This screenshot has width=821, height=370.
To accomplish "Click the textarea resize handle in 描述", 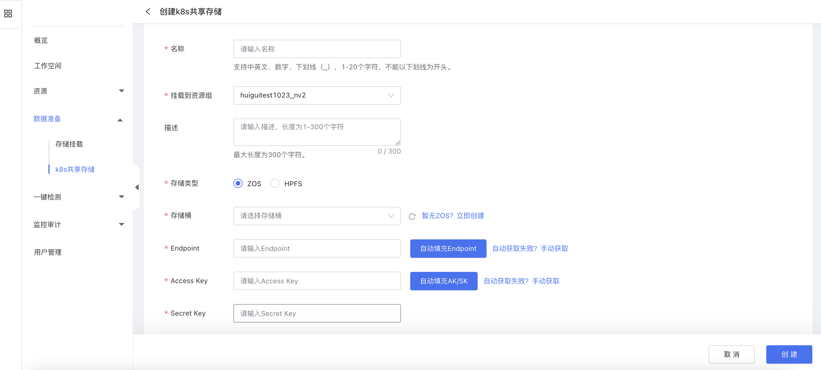I will click(x=398, y=143).
